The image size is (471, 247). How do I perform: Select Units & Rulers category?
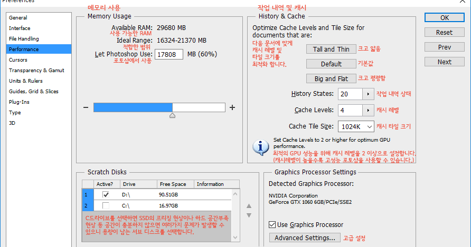(x=39, y=81)
